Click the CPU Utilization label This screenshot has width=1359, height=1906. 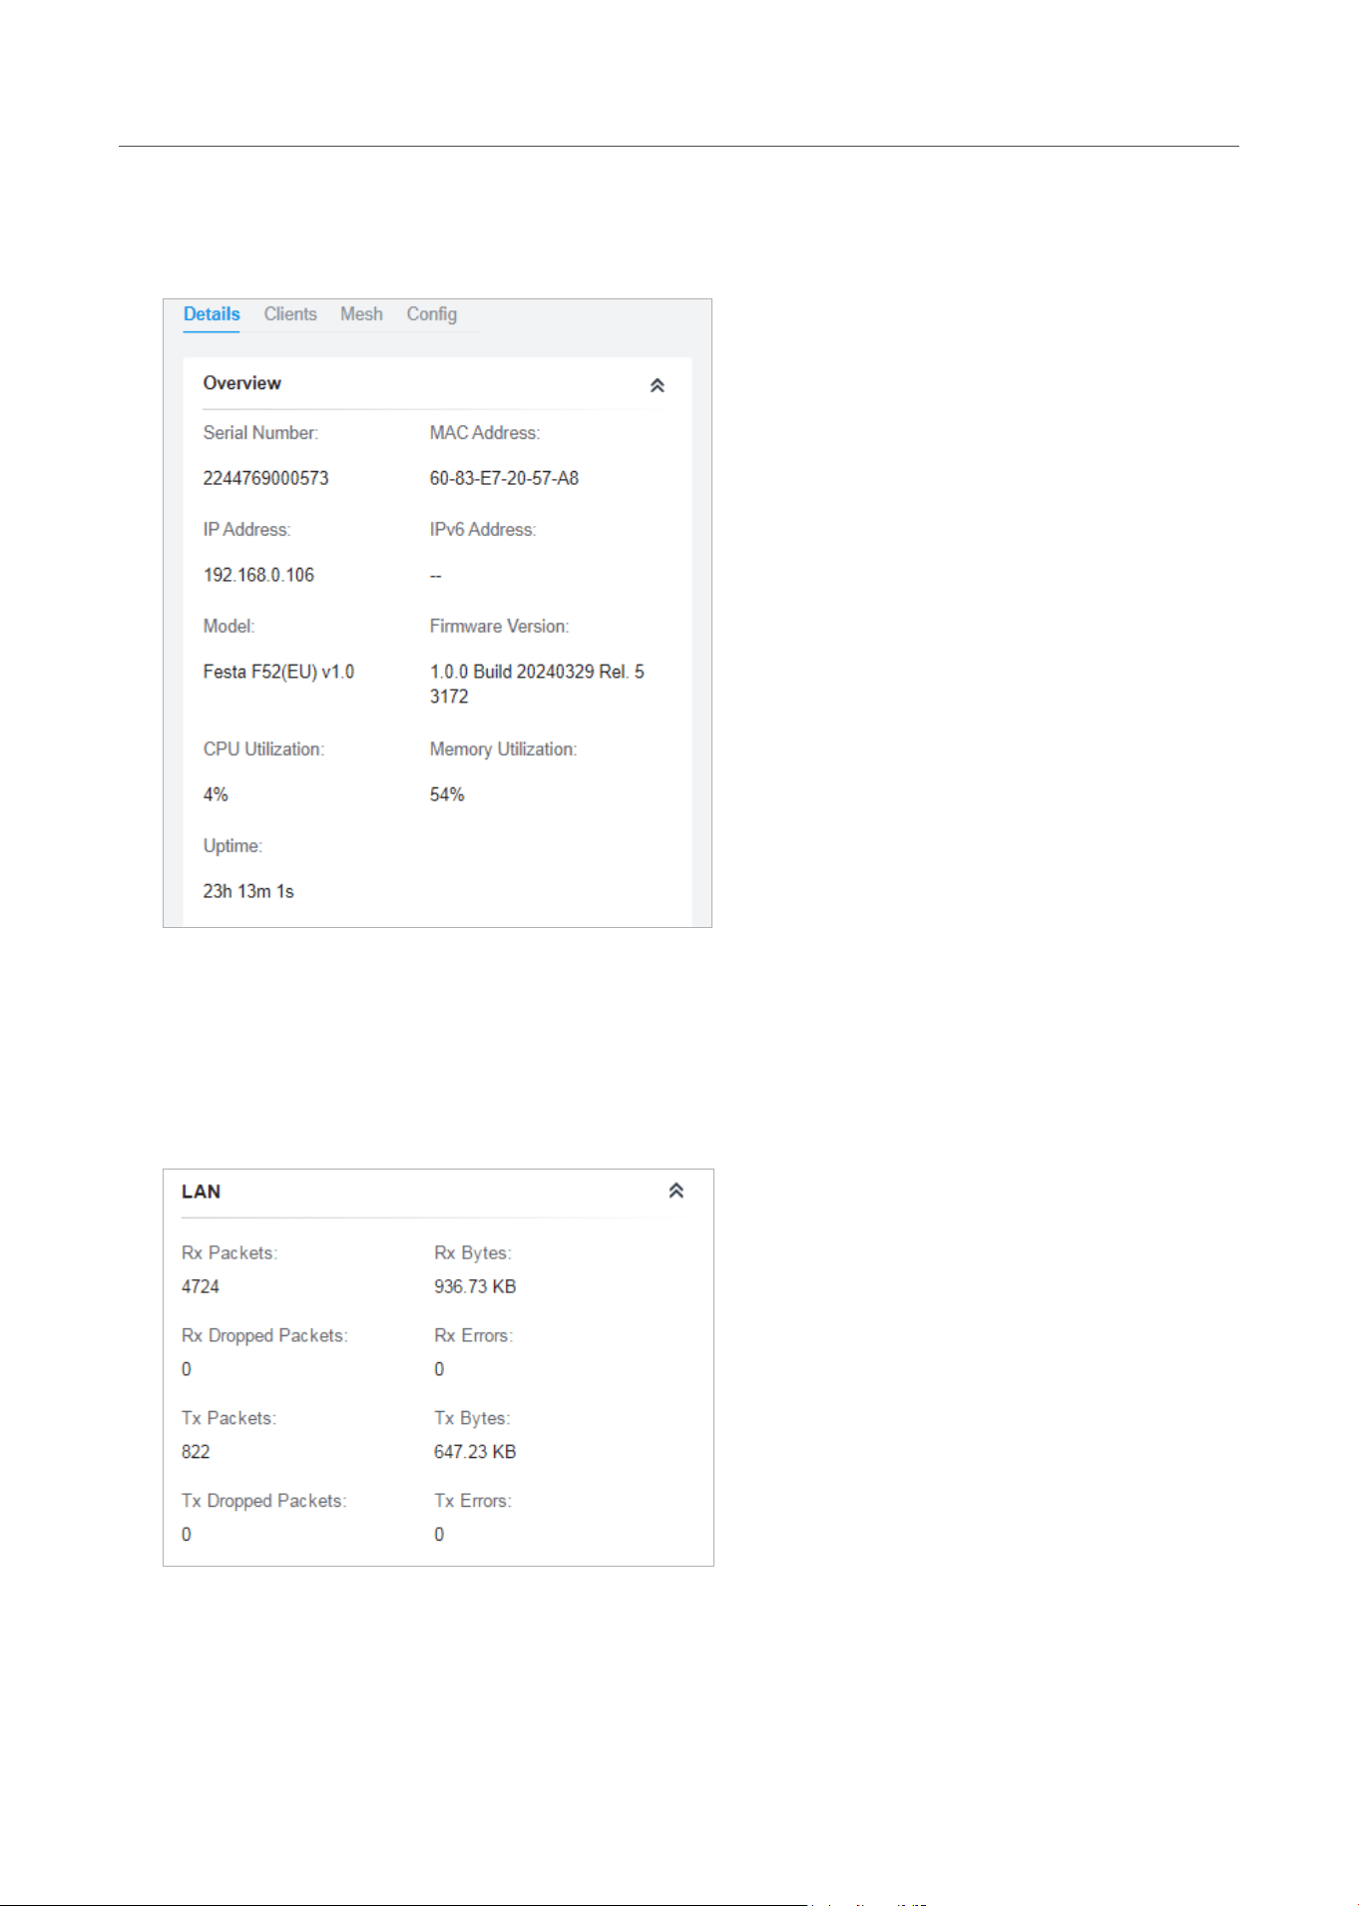coord(263,749)
